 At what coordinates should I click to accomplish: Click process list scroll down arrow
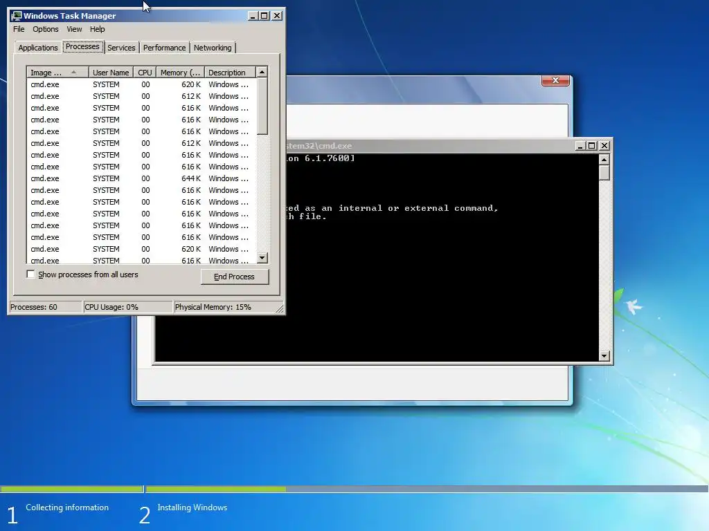pos(262,258)
